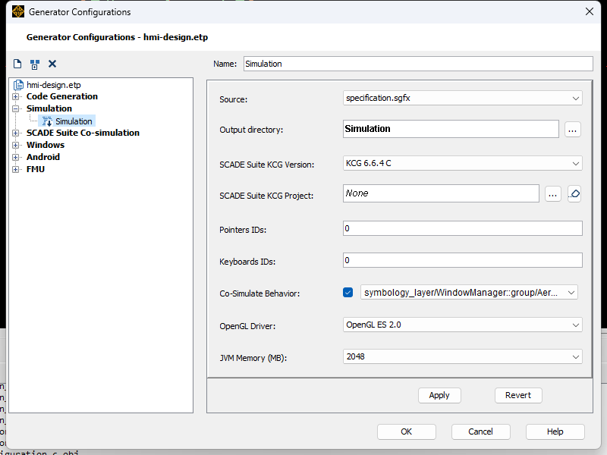Click the Generator Configurations title bar app icon

point(17,11)
